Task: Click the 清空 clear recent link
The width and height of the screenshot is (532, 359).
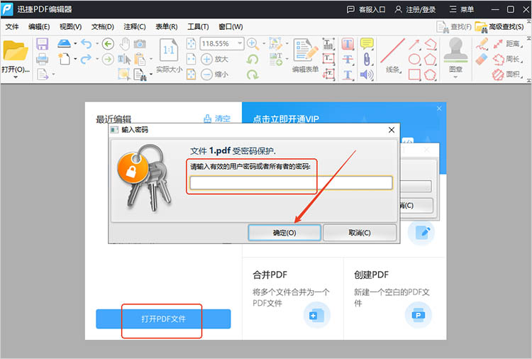Action: pos(217,118)
